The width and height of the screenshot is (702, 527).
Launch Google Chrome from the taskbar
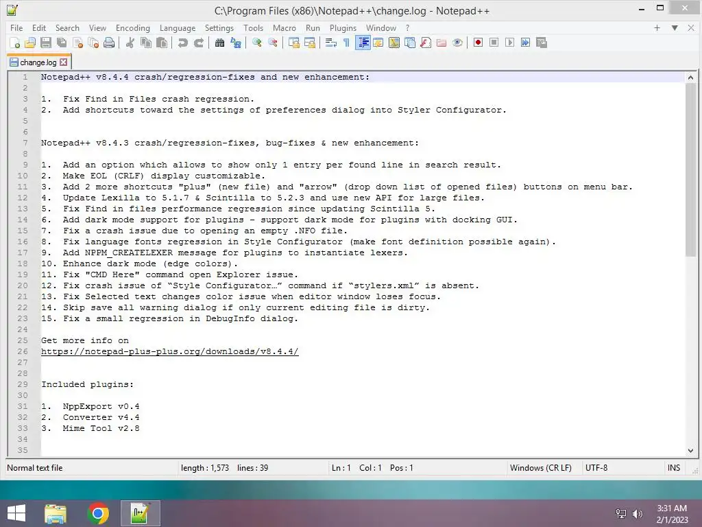98,513
